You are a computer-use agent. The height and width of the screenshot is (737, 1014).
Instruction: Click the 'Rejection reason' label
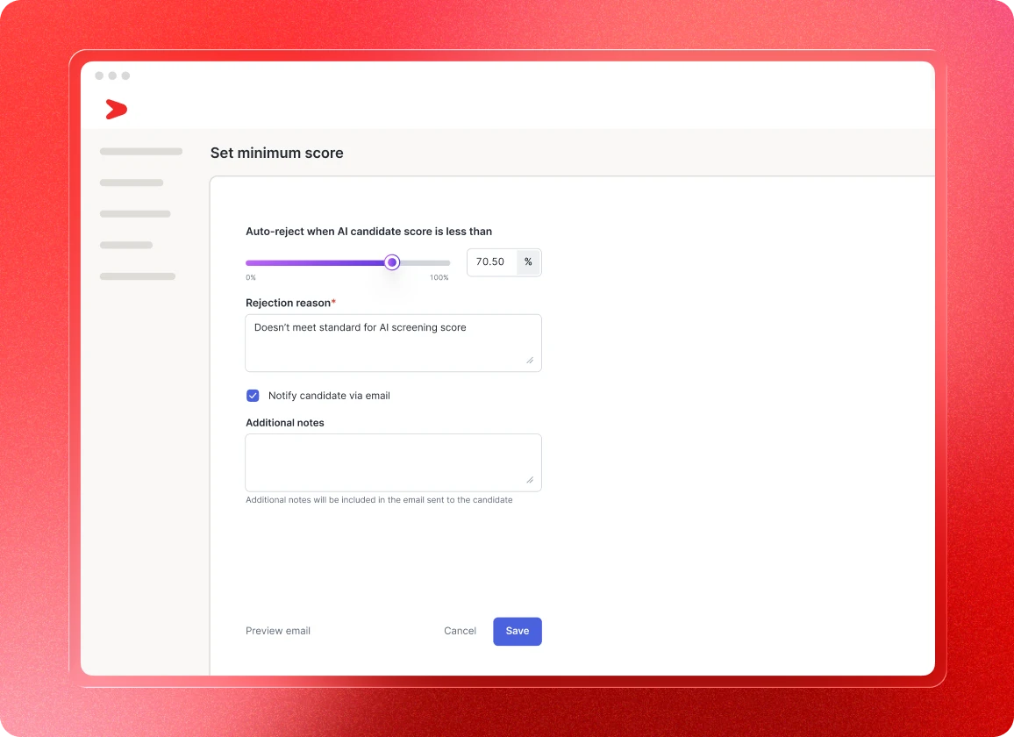(289, 303)
